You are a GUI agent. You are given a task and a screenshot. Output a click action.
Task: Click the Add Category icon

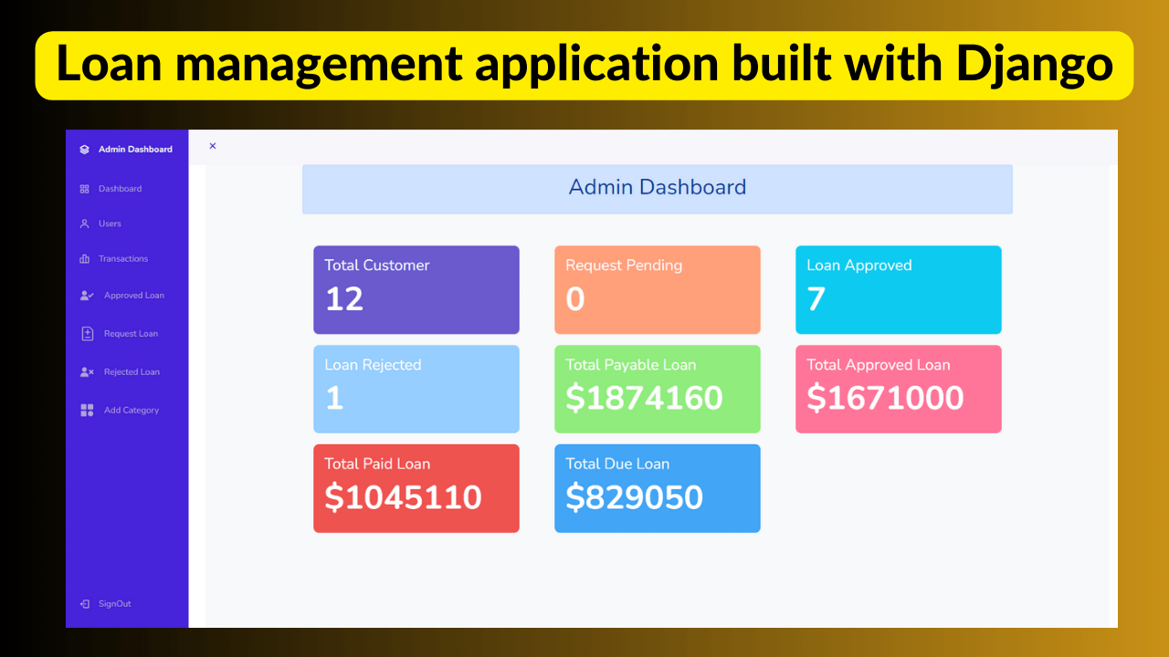click(87, 411)
